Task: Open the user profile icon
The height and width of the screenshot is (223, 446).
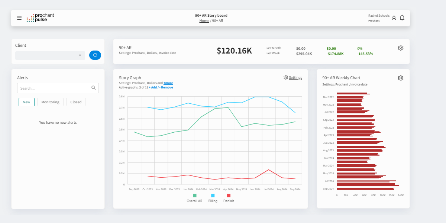Action: 394,18
